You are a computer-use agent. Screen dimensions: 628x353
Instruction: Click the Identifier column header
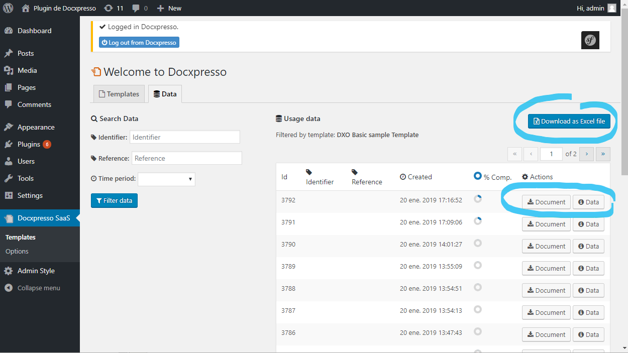point(320,177)
